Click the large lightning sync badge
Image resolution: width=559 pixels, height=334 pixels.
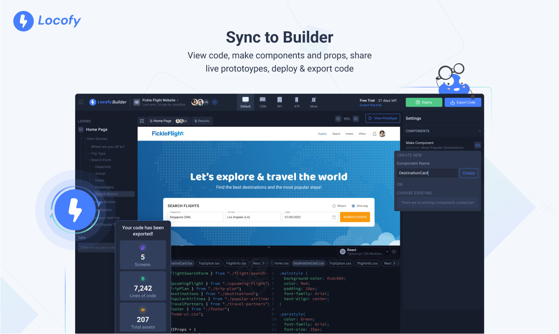[75, 210]
